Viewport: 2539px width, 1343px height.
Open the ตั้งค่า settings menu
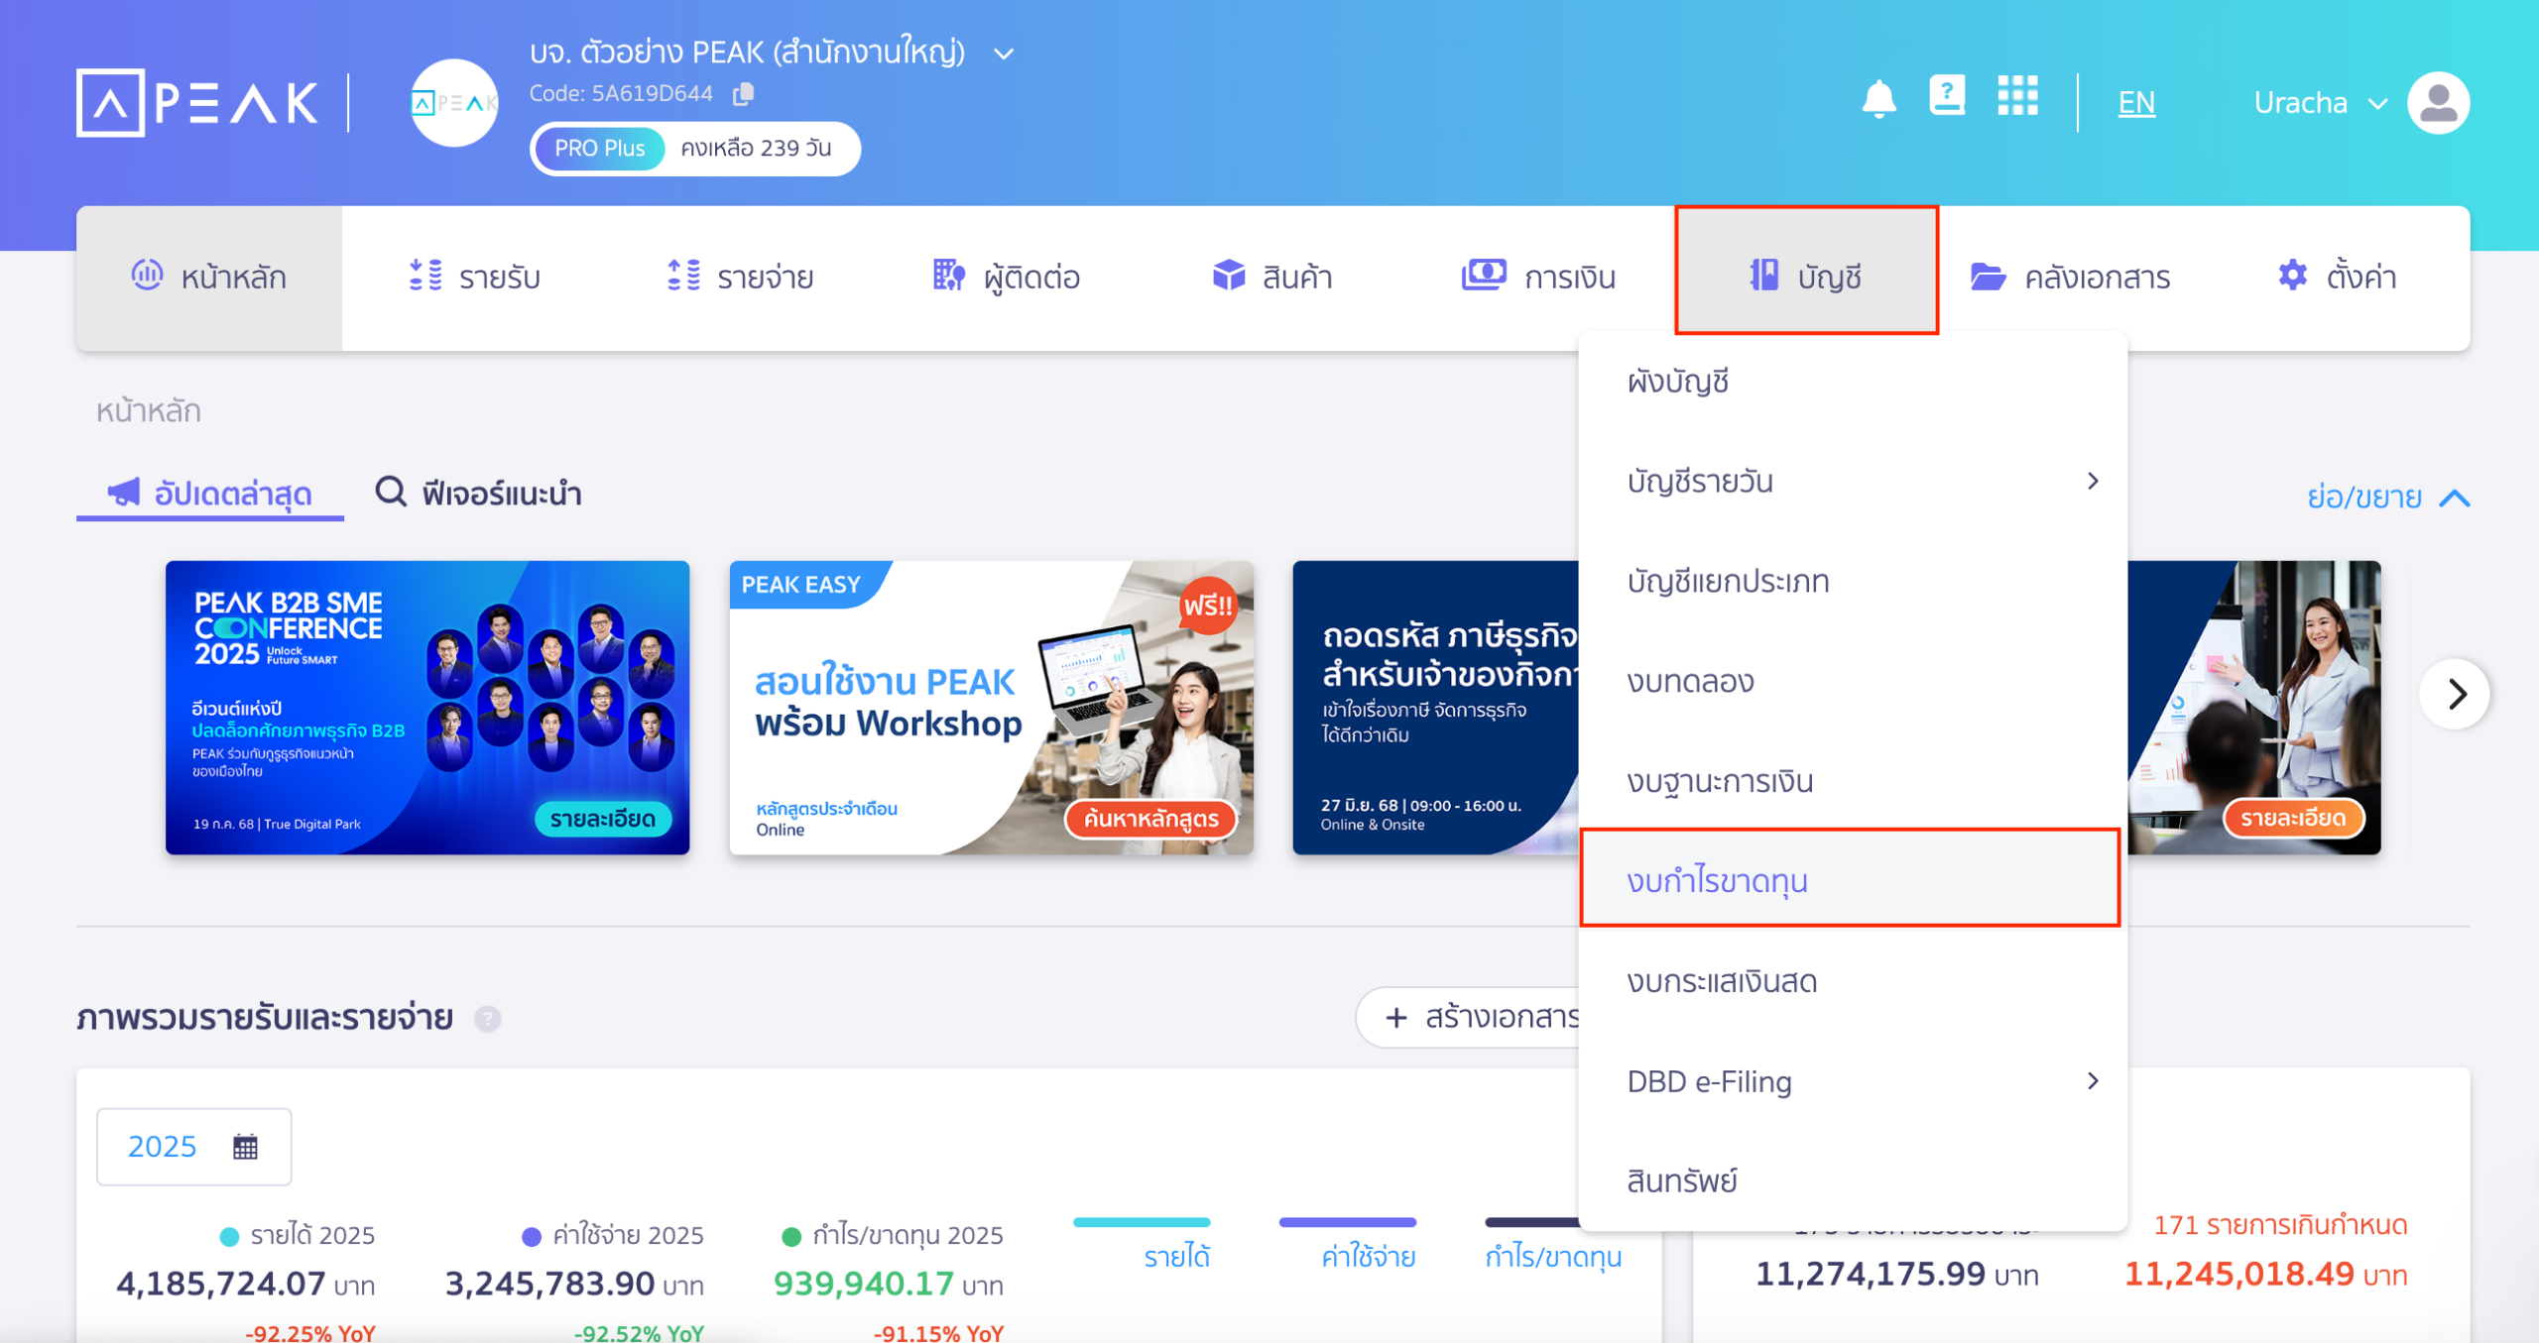coord(2337,278)
